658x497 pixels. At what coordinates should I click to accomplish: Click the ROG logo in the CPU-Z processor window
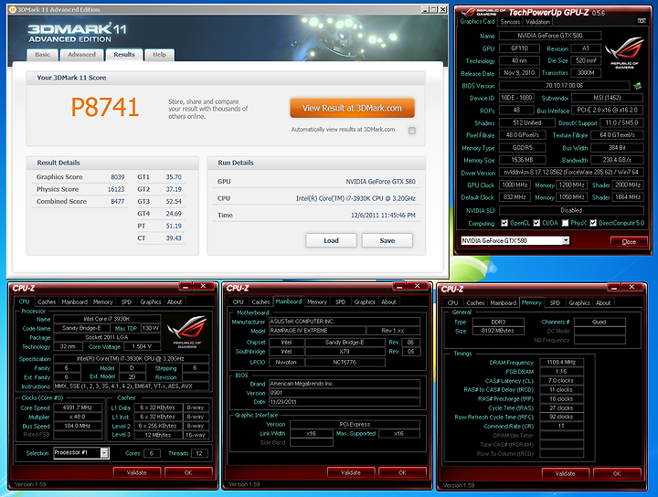point(187,333)
